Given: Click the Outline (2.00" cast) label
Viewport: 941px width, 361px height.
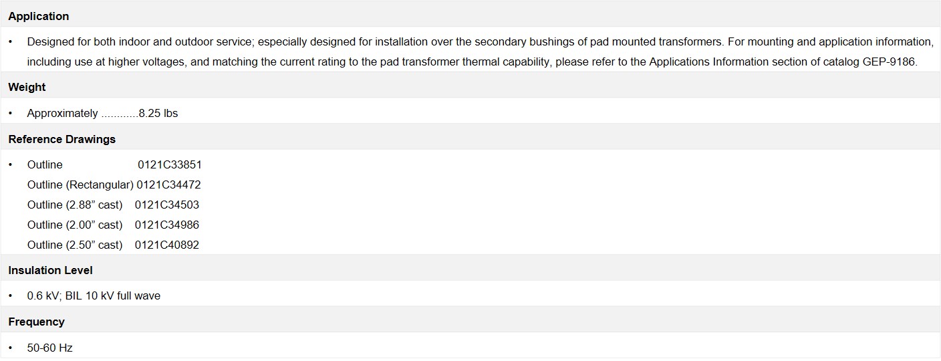Looking at the screenshot, I should 75,225.
